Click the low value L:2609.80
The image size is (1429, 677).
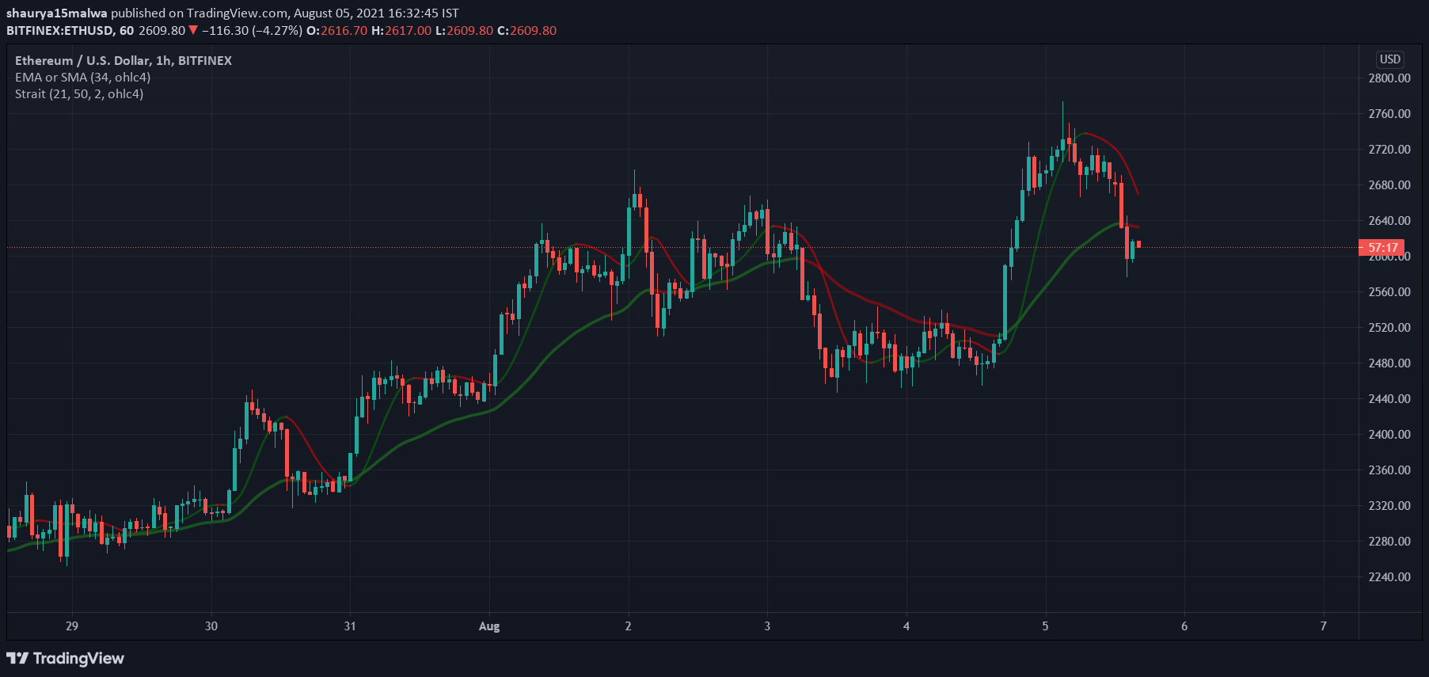click(x=464, y=30)
